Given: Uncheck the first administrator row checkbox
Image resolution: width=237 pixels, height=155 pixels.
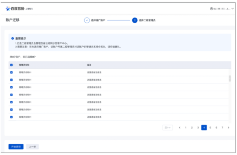Looking at the screenshot, I should click(x=11, y=72).
